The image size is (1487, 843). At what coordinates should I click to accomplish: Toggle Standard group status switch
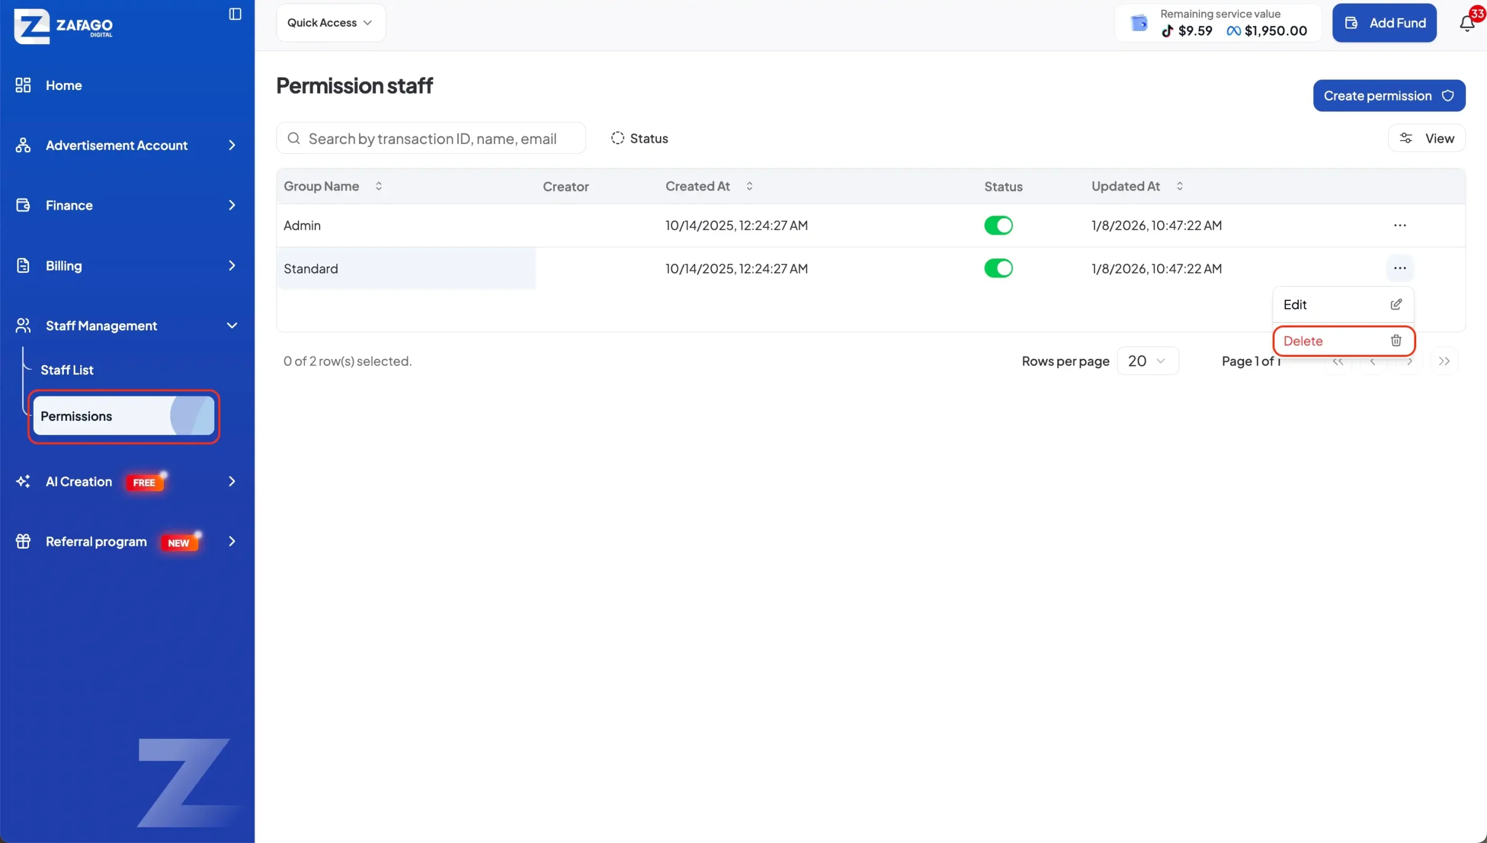(x=998, y=268)
